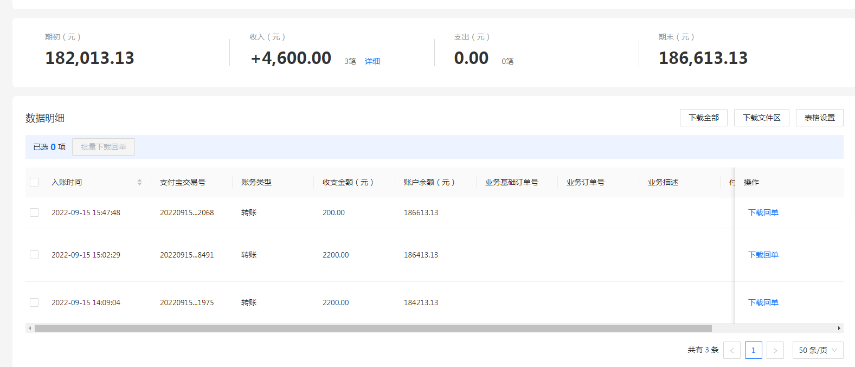
Task: Open 表格设置 table settings
Action: pyautogui.click(x=819, y=118)
